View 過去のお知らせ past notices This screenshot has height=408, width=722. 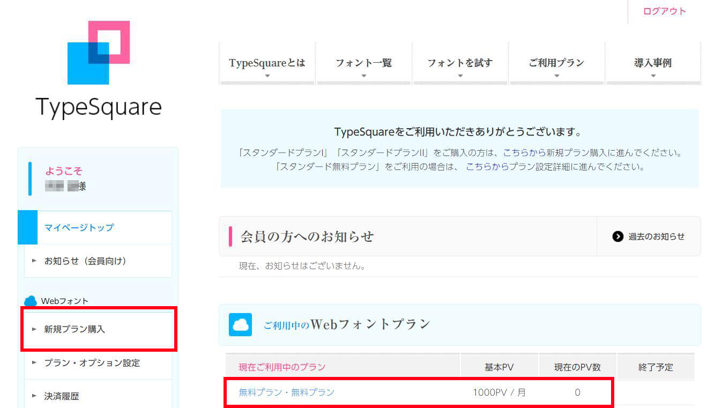tap(656, 236)
